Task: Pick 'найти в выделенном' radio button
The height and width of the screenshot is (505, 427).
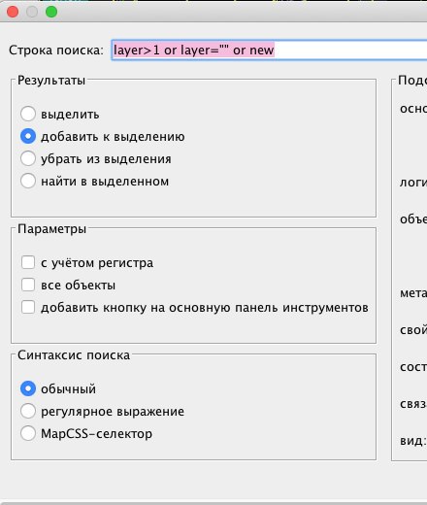Action: click(28, 181)
